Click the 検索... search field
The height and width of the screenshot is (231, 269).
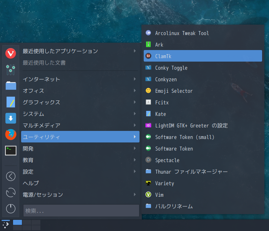[81, 210]
